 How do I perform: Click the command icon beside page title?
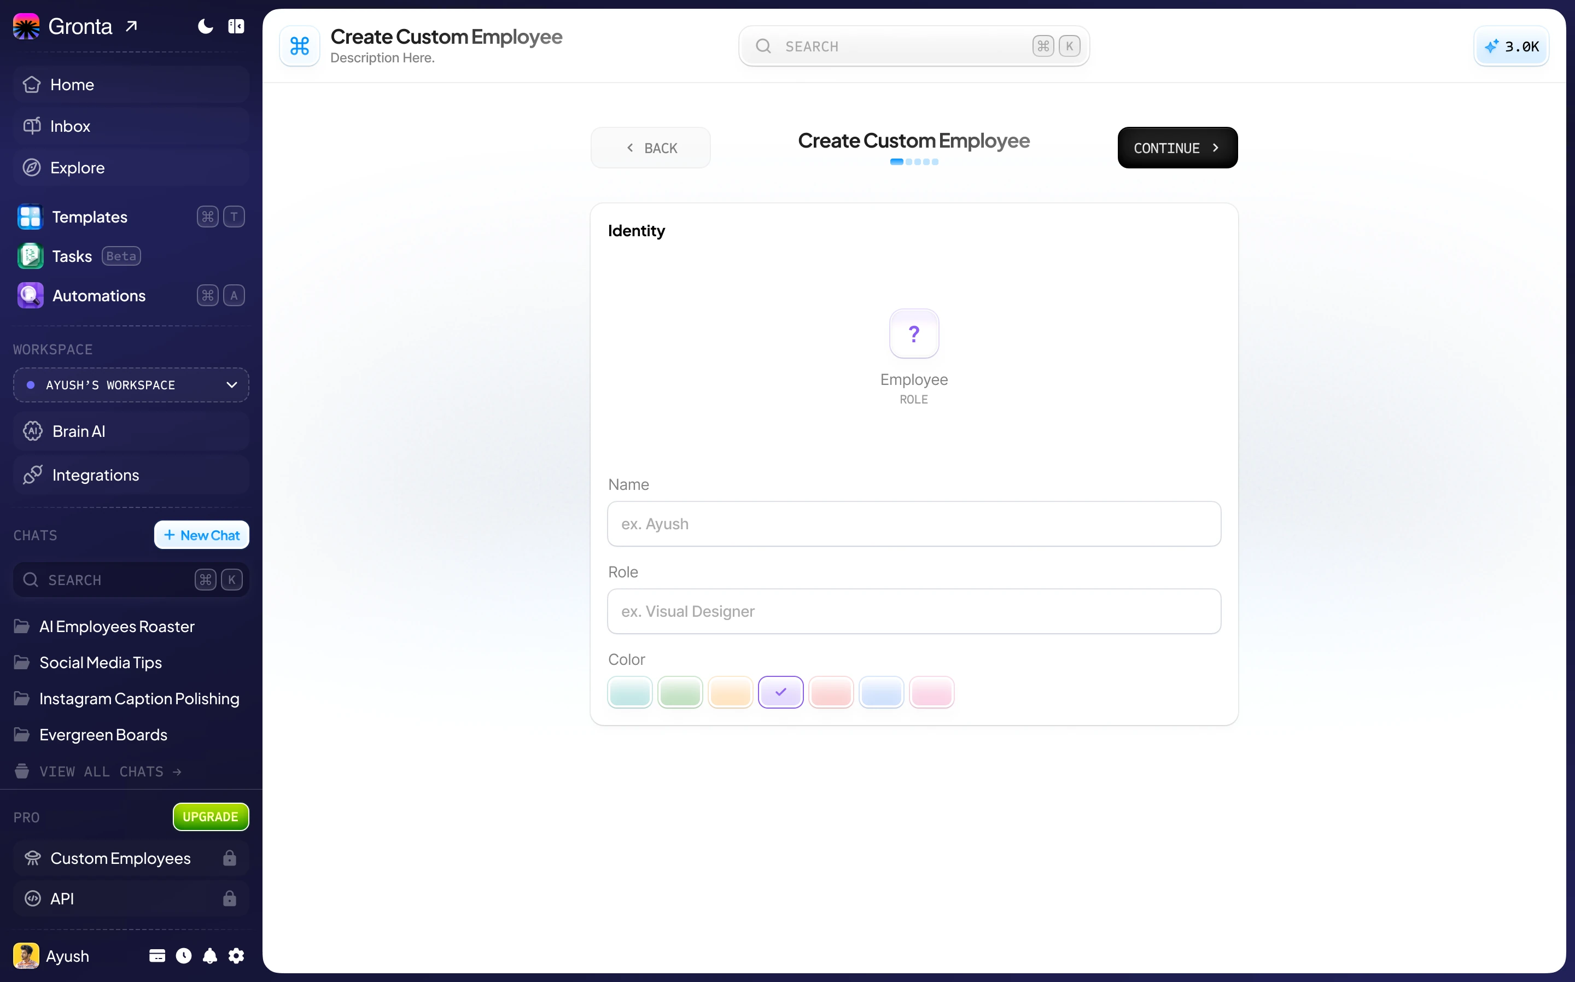tap(299, 46)
